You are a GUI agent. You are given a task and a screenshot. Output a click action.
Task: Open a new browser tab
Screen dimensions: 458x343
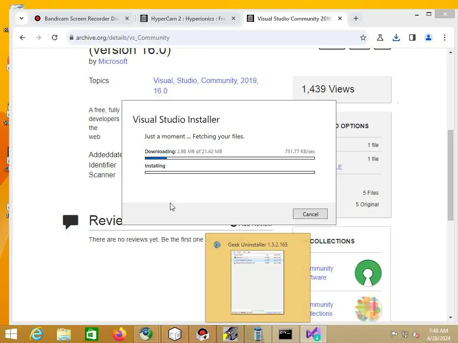356,18
